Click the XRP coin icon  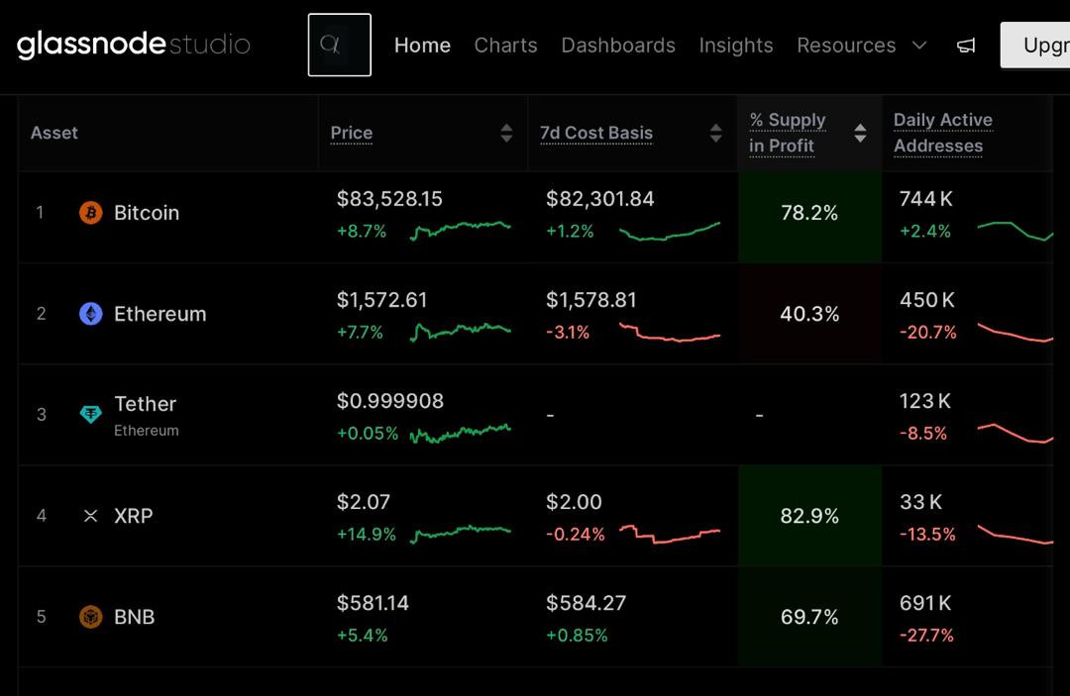coord(91,516)
